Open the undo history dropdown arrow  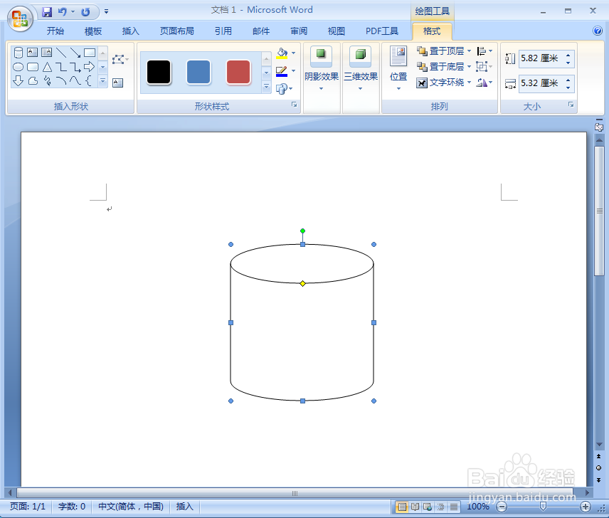coord(73,12)
